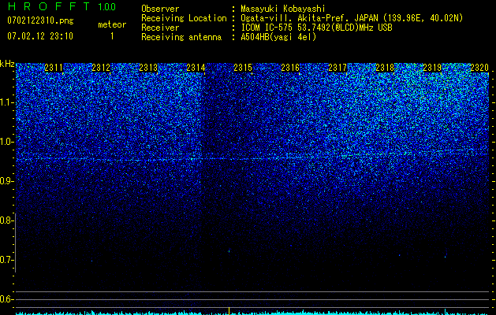The width and height of the screenshot is (496, 315).
Task: Click the "Receiver" field label
Action: (x=160, y=28)
